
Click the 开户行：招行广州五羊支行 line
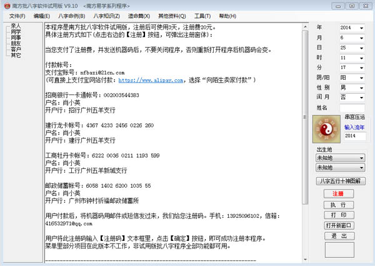click(x=81, y=110)
